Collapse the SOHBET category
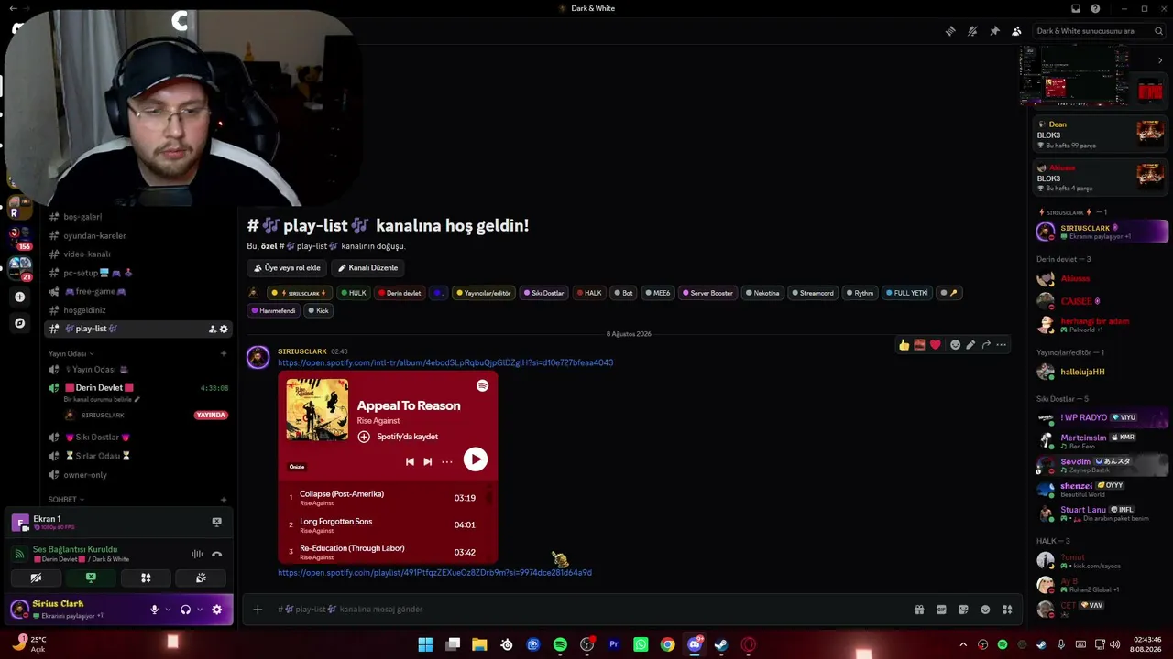Screen dimensions: 1173x659 click(x=66, y=500)
